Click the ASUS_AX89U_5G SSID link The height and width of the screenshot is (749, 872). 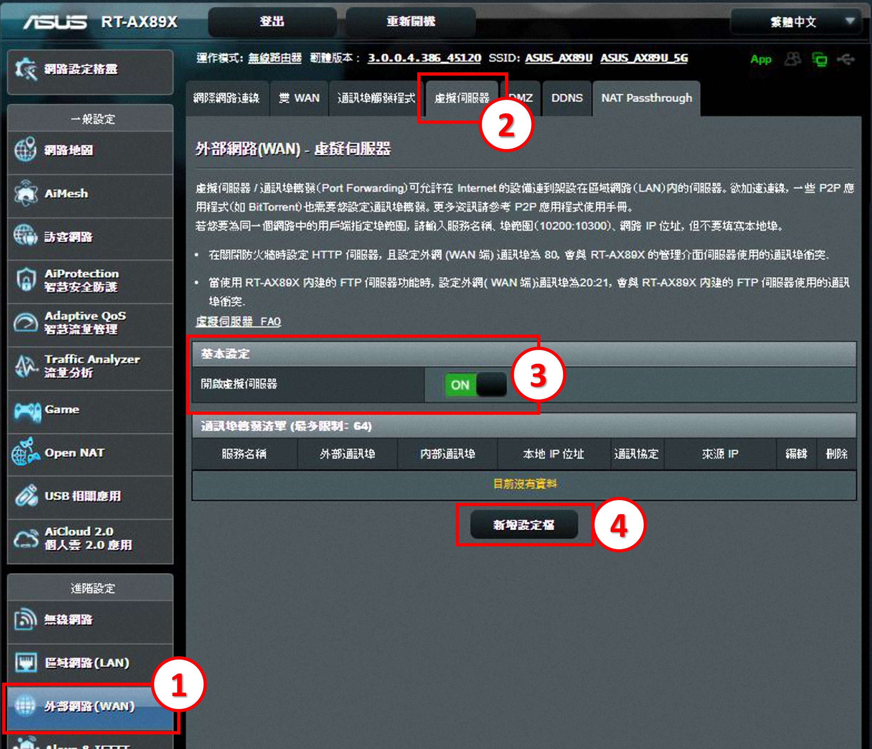(x=644, y=58)
